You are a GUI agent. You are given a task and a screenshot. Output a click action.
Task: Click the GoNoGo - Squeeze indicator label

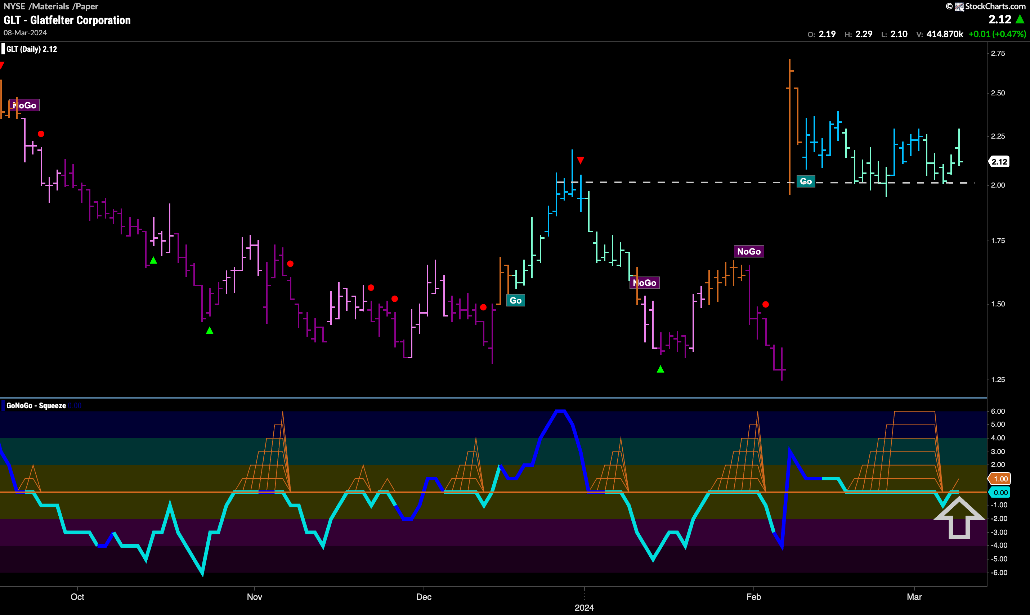(x=36, y=405)
